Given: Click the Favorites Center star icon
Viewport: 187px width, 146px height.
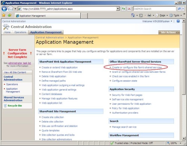Looking at the screenshot, I should click(x=4, y=15).
